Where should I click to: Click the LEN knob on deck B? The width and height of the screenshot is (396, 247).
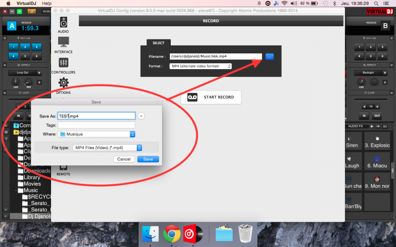361,82
